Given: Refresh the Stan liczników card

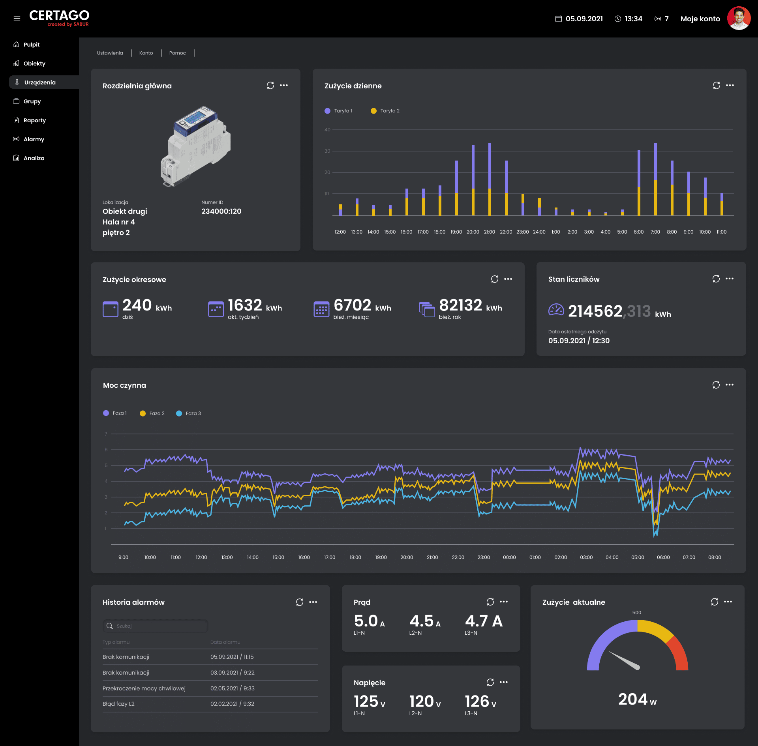Looking at the screenshot, I should (716, 279).
